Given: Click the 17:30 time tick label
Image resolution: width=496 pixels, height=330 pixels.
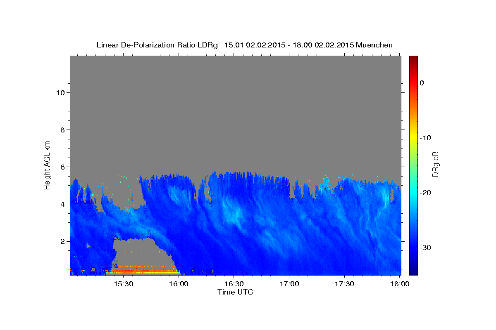Looking at the screenshot, I should click(x=344, y=284).
